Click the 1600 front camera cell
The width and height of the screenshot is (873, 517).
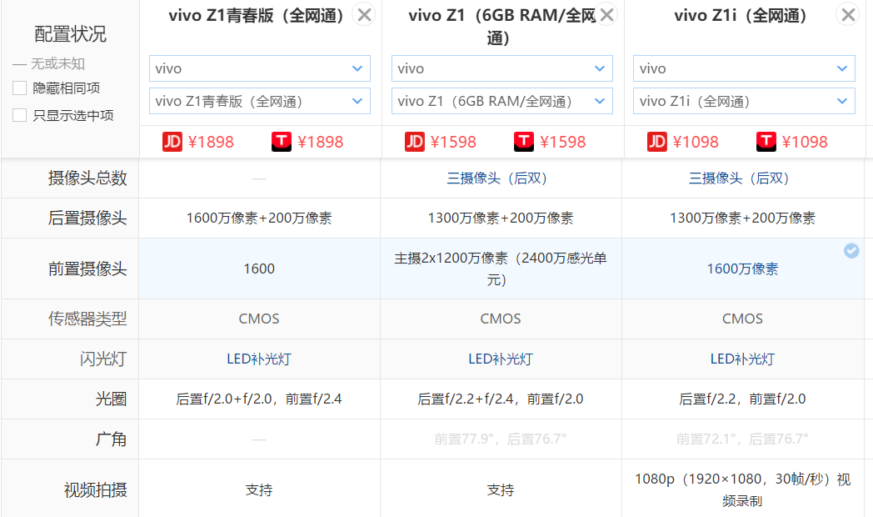coord(259,269)
